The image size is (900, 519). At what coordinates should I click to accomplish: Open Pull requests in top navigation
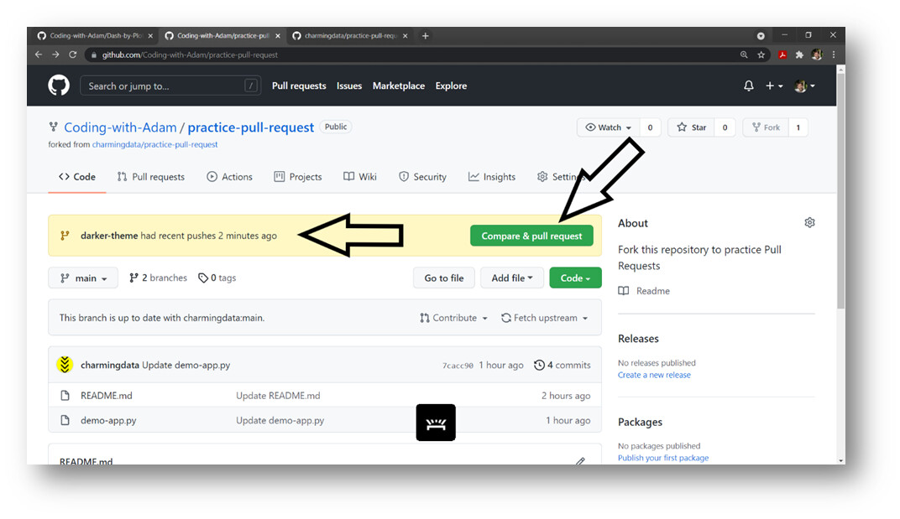pos(299,86)
